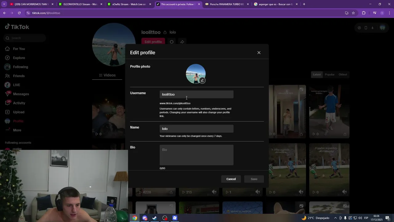Open a new browser tab
Screen dimensions: 394x222
(x=304, y=4)
